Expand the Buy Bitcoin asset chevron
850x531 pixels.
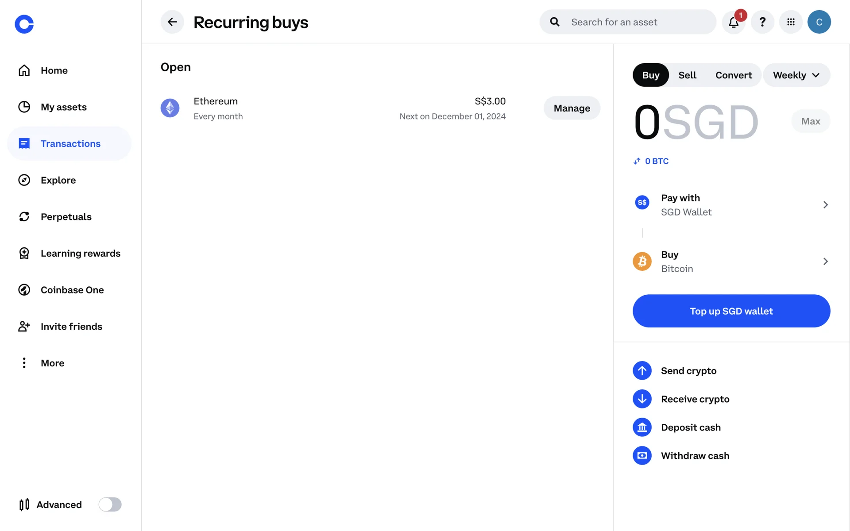tap(825, 262)
